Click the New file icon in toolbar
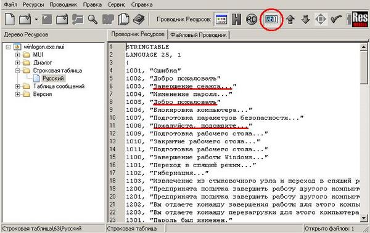Image resolution: width=370 pixels, height=233 pixels. [10, 19]
